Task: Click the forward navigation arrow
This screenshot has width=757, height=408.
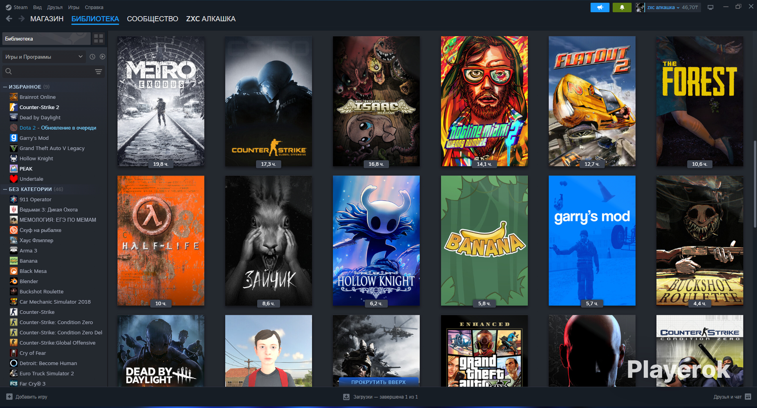Action: (x=22, y=19)
